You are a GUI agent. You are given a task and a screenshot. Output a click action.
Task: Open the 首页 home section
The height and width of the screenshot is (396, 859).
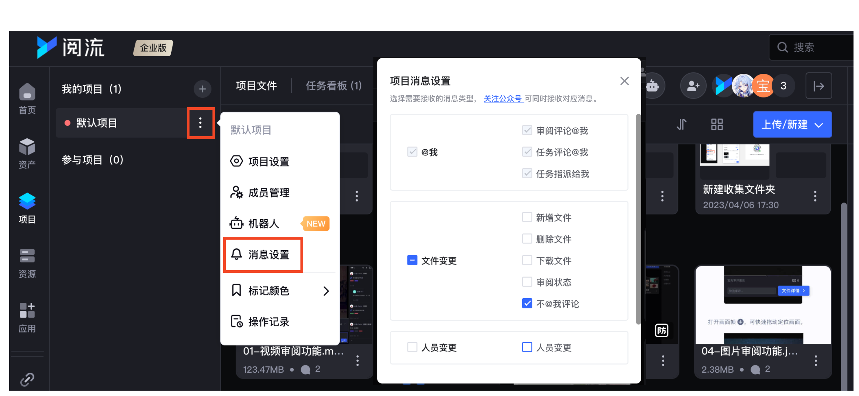pyautogui.click(x=27, y=99)
